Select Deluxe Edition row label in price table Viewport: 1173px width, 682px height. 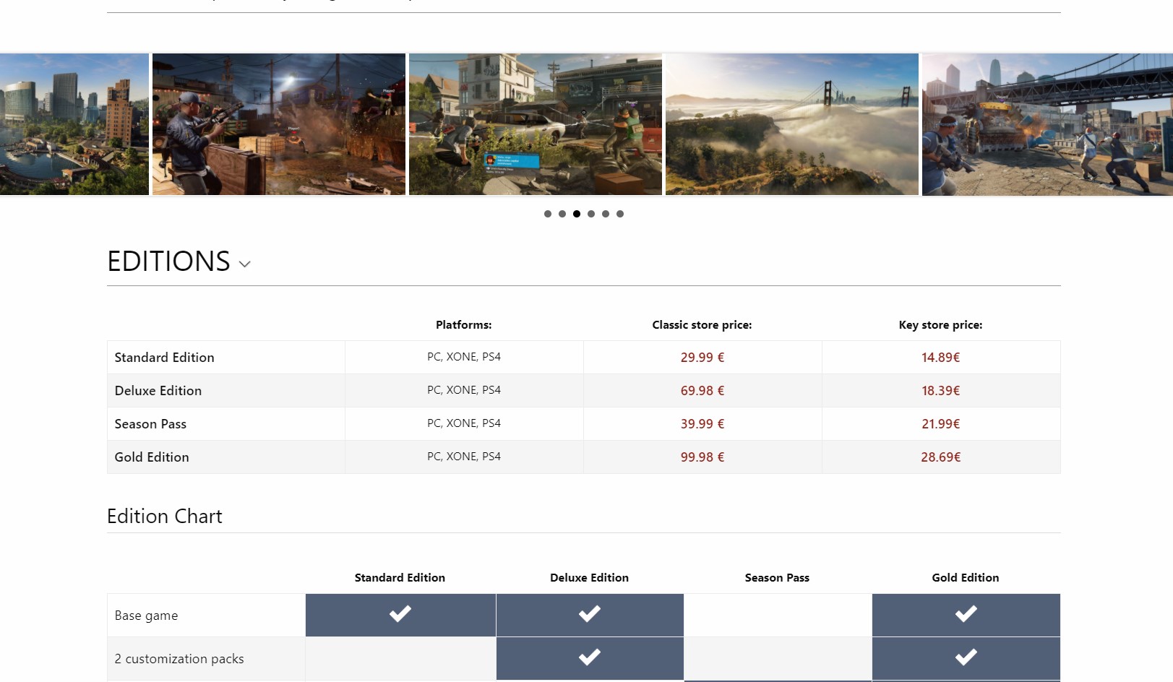[158, 391]
